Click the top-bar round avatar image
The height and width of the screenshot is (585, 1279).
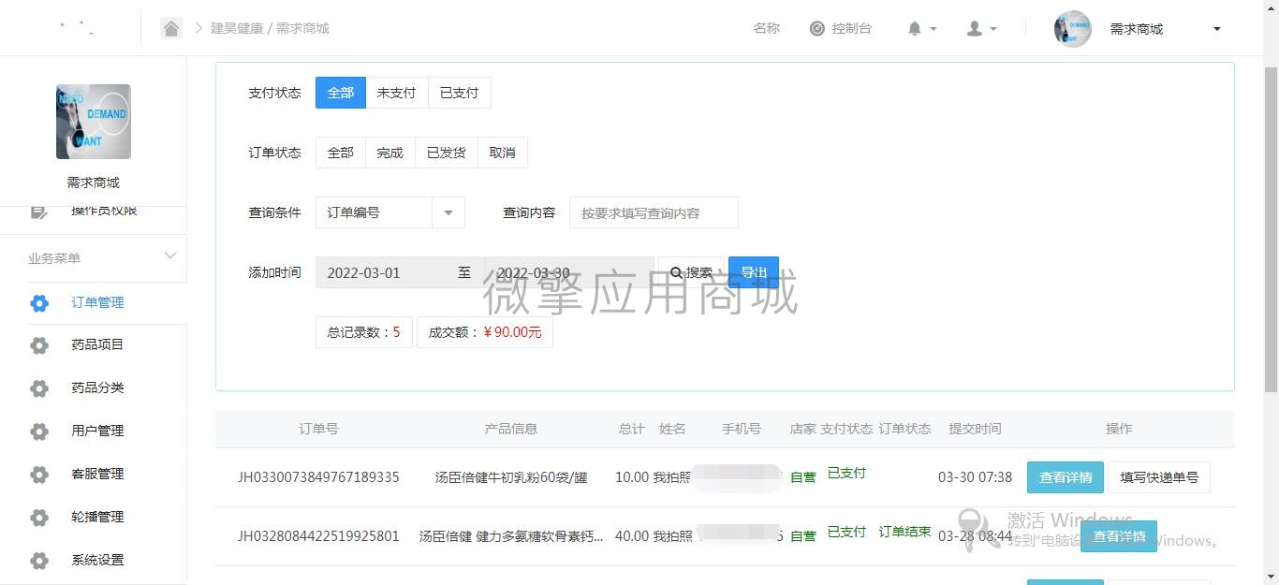pos(1073,29)
